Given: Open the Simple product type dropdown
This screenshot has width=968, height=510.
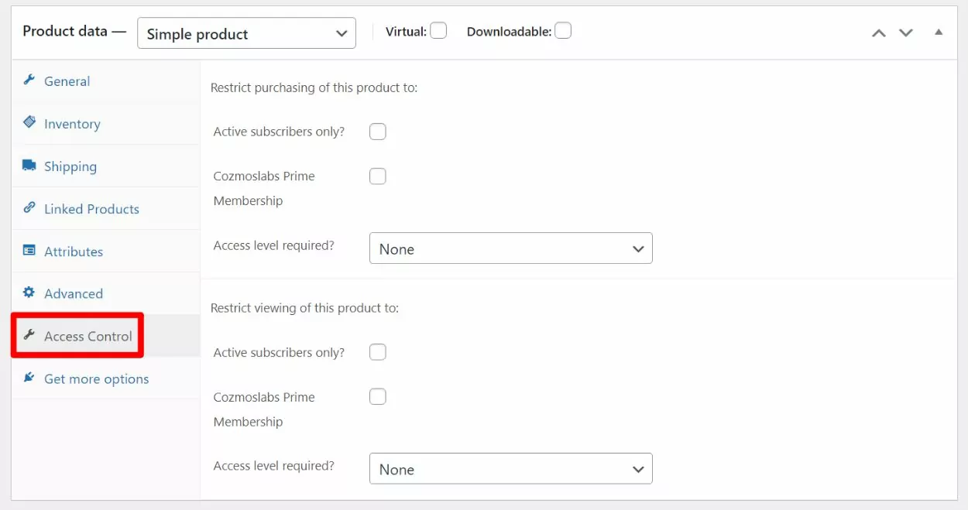Looking at the screenshot, I should (246, 34).
